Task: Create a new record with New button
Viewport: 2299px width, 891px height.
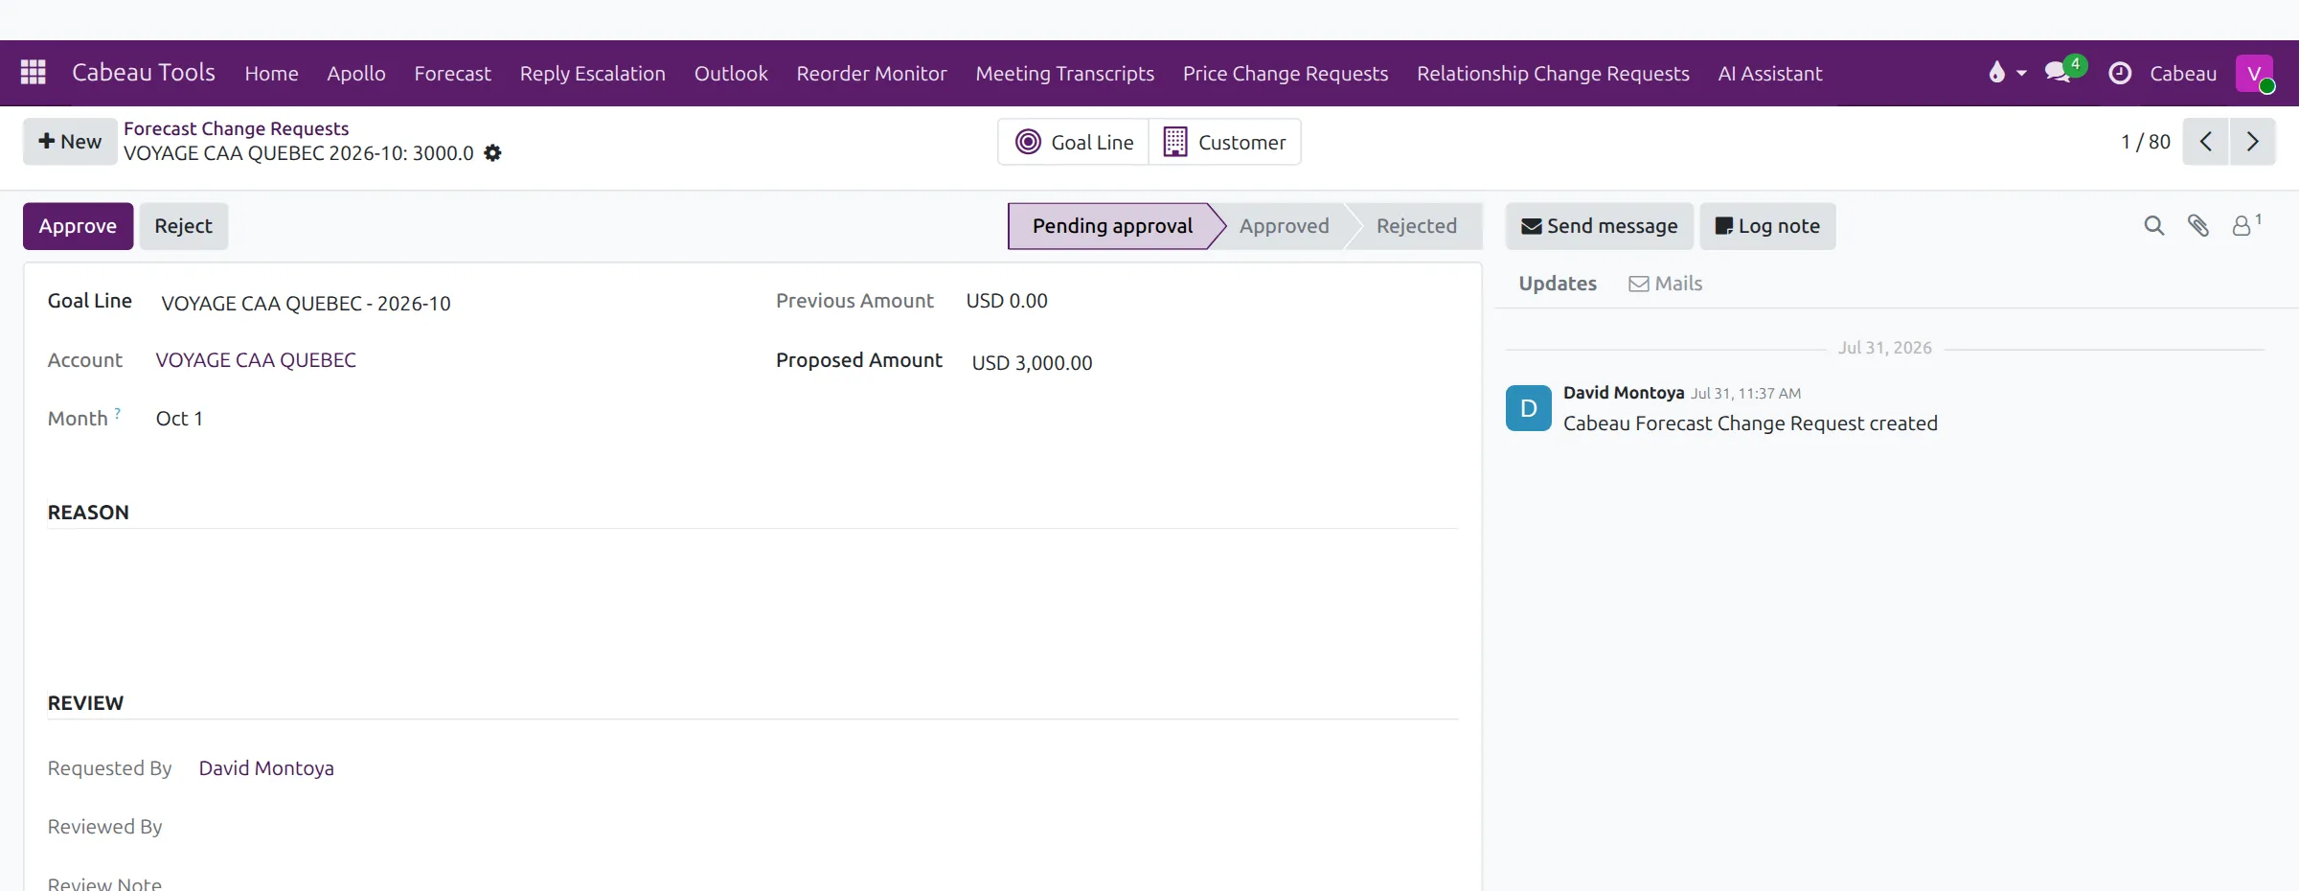Action: click(70, 142)
